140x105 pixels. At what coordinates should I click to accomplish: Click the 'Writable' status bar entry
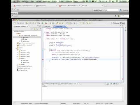pos(64,103)
